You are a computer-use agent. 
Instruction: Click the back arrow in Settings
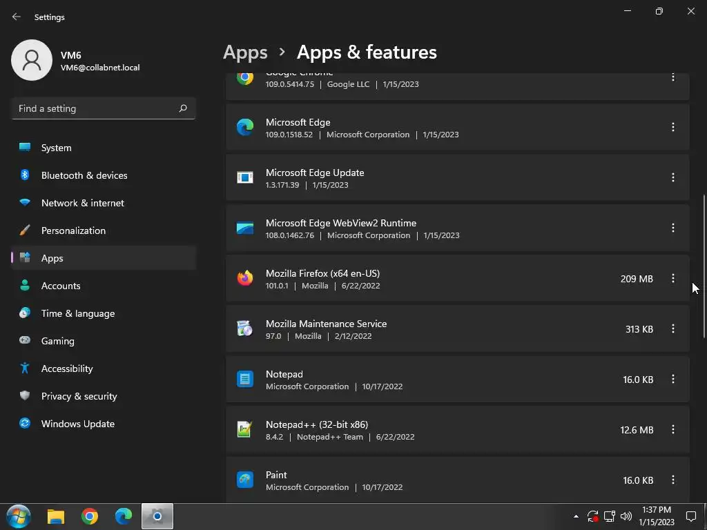click(17, 17)
